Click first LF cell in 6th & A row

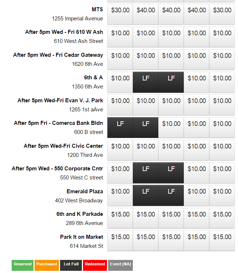tap(146, 82)
